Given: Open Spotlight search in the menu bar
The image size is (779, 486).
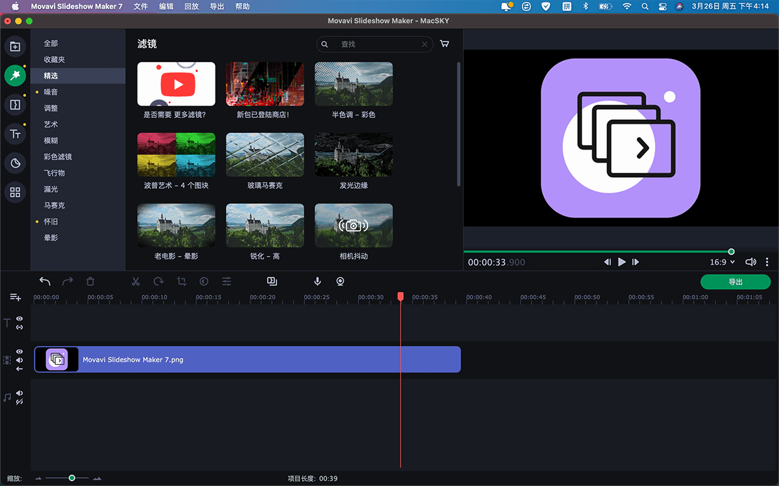Looking at the screenshot, I should (645, 6).
